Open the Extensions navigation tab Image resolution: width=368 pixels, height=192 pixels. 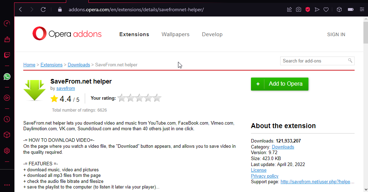coord(134,34)
